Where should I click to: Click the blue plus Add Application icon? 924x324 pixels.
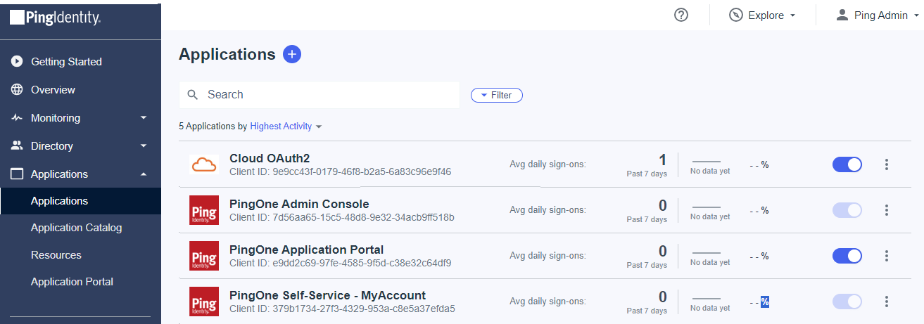click(292, 54)
